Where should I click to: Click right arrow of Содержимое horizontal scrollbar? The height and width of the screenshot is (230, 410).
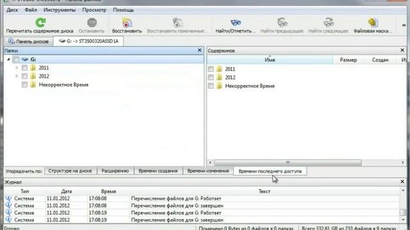[403, 162]
